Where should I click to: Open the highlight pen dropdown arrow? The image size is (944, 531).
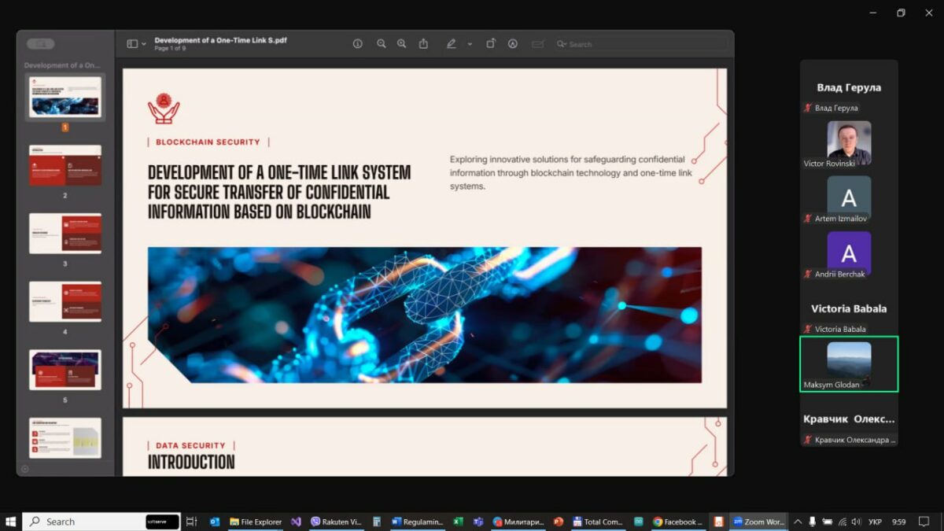(470, 44)
